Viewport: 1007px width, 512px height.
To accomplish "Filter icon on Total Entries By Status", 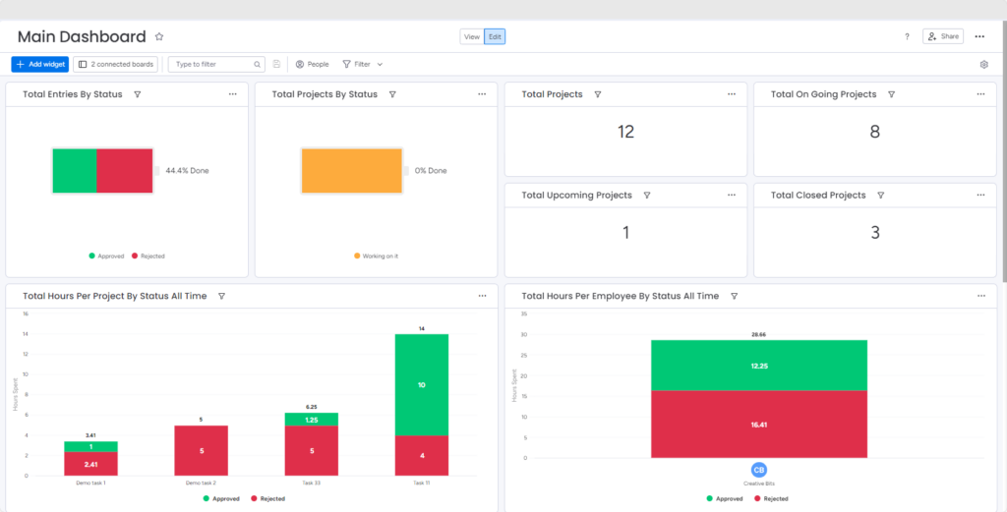I will [x=138, y=94].
